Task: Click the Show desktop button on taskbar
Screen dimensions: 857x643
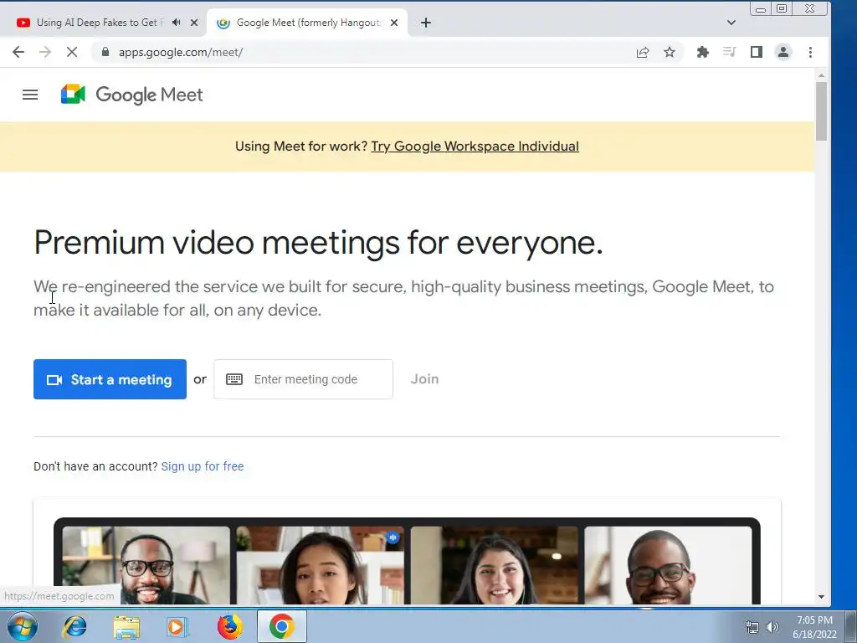Action: [x=851, y=626]
